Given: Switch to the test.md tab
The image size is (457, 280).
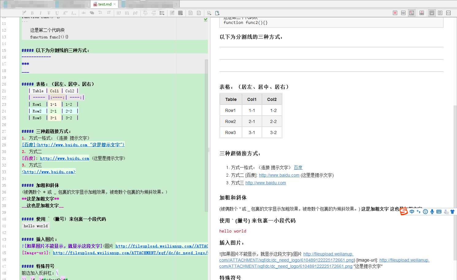Looking at the screenshot, I should click(x=105, y=4).
